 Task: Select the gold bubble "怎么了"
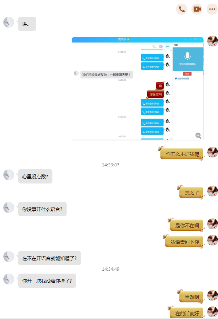click(191, 193)
